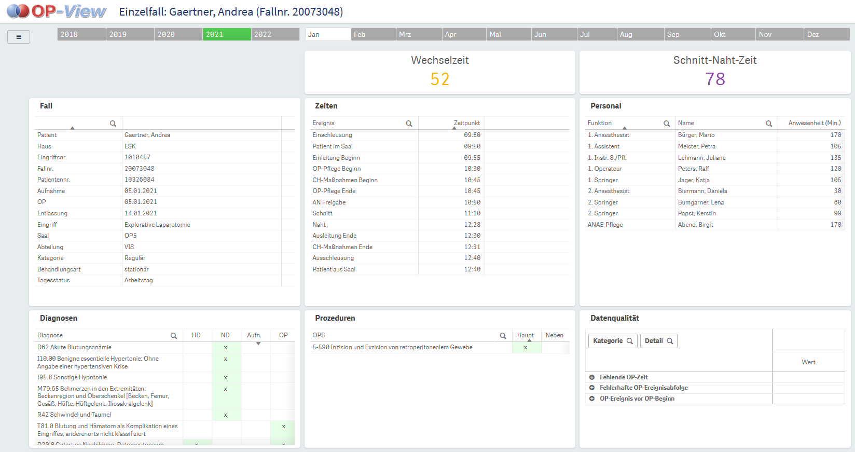855x452 pixels.
Task: Toggle year 2019 filter
Action: 130,34
